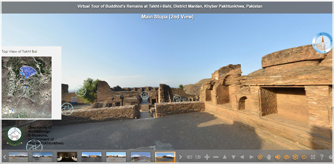The image size is (334, 164).
Task: Click the compass icon
Action: tap(322, 43)
